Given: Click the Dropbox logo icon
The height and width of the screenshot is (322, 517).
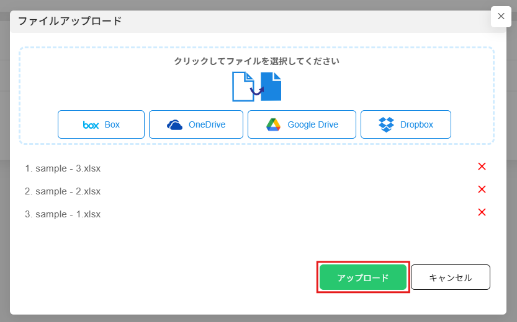Looking at the screenshot, I should (386, 124).
